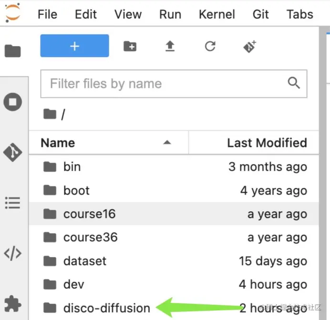Refresh the file list
The height and width of the screenshot is (320, 330).
click(210, 46)
